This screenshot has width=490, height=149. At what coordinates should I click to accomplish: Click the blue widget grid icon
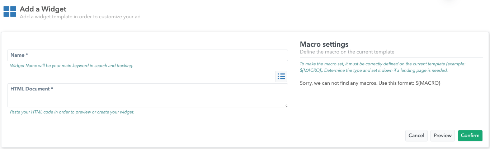click(10, 11)
